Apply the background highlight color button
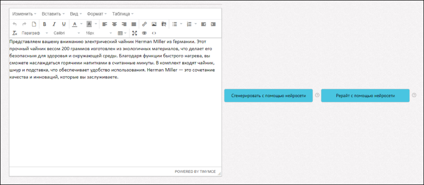424x185 pixels. [x=89, y=24]
